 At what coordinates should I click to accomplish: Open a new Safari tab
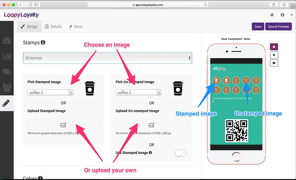point(293,6)
